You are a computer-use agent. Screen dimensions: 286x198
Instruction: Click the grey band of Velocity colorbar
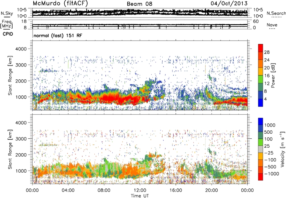(x=261, y=149)
